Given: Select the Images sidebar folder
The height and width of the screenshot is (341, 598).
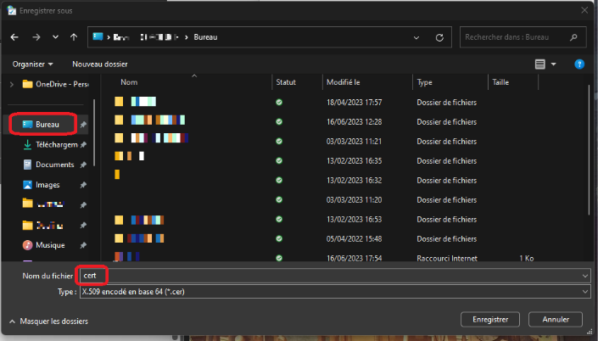Looking at the screenshot, I should (48, 185).
